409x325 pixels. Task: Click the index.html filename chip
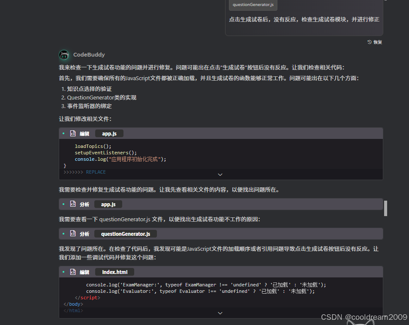(114, 272)
